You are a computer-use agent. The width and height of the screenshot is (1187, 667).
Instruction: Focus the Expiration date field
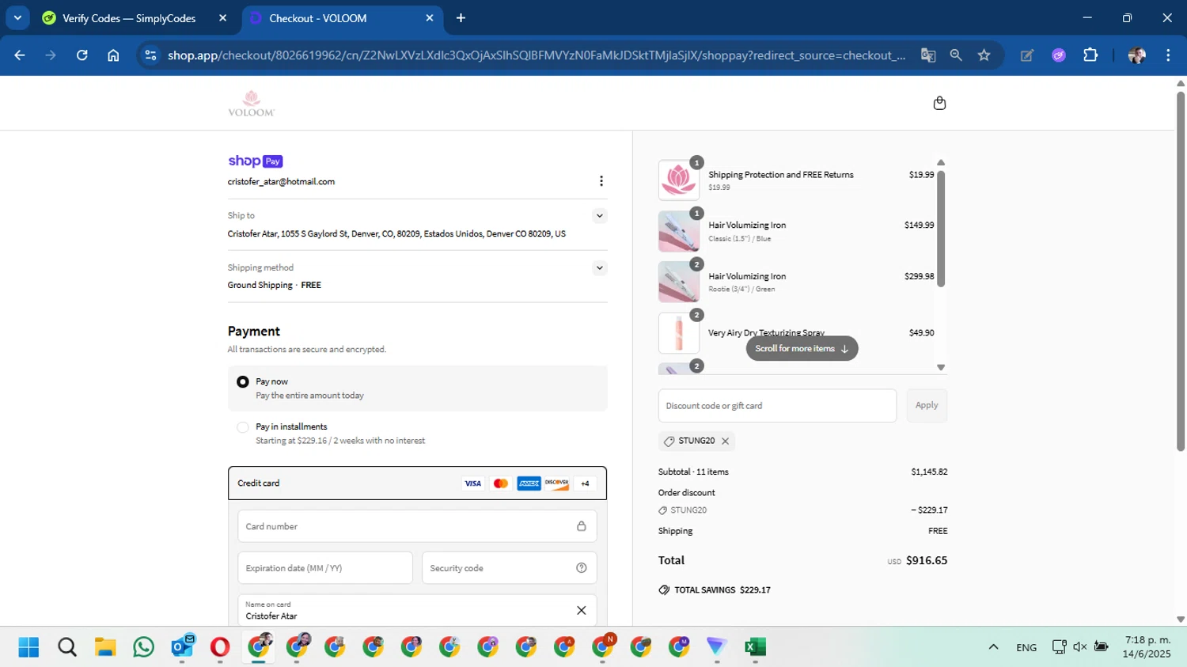click(325, 568)
